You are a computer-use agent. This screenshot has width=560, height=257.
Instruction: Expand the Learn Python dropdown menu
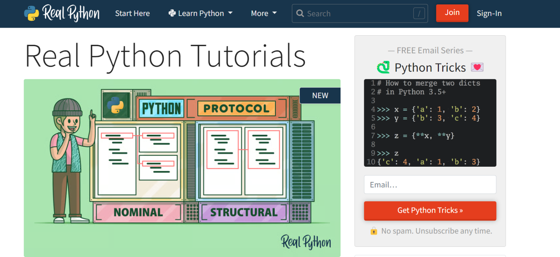201,13
